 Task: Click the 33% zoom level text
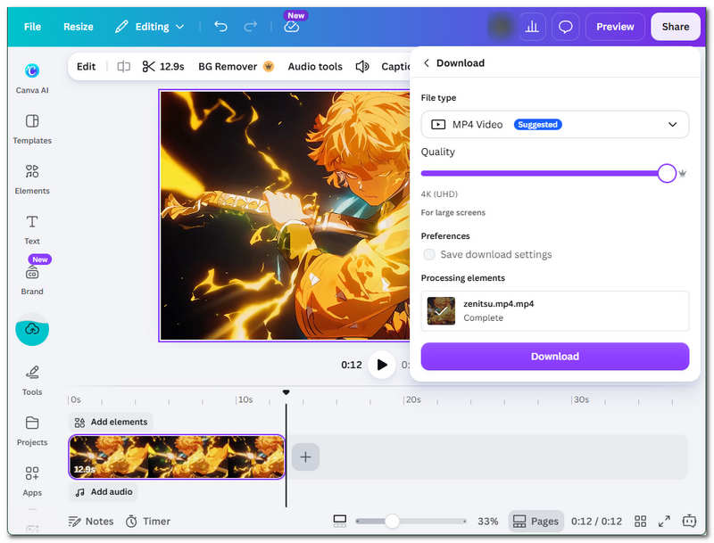(x=487, y=522)
